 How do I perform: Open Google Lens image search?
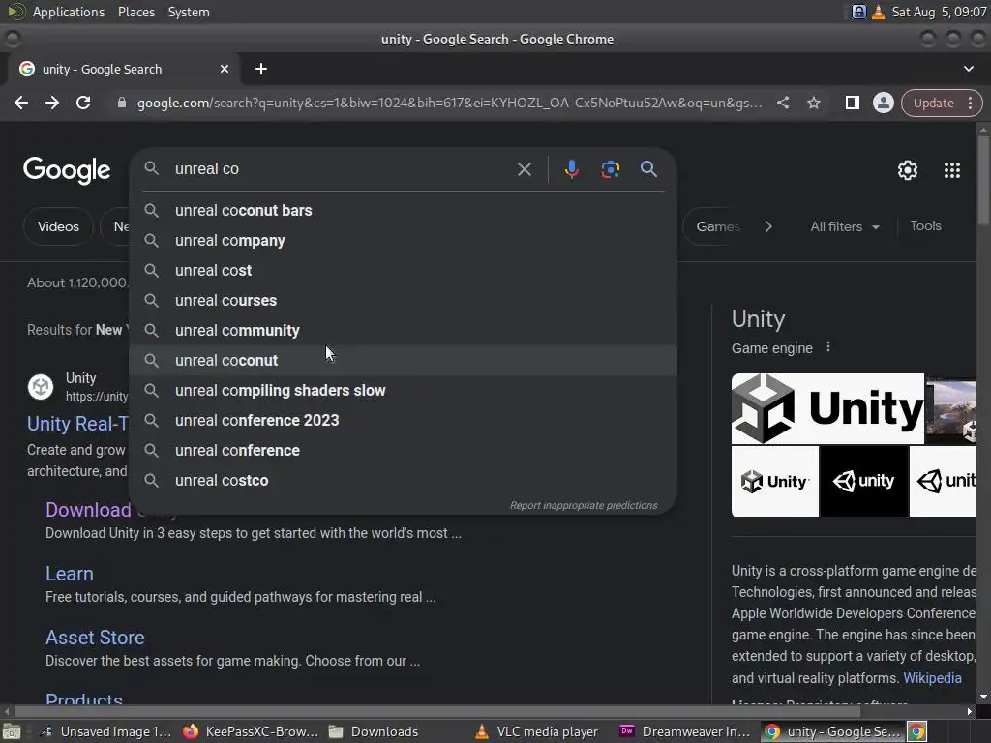coord(610,169)
